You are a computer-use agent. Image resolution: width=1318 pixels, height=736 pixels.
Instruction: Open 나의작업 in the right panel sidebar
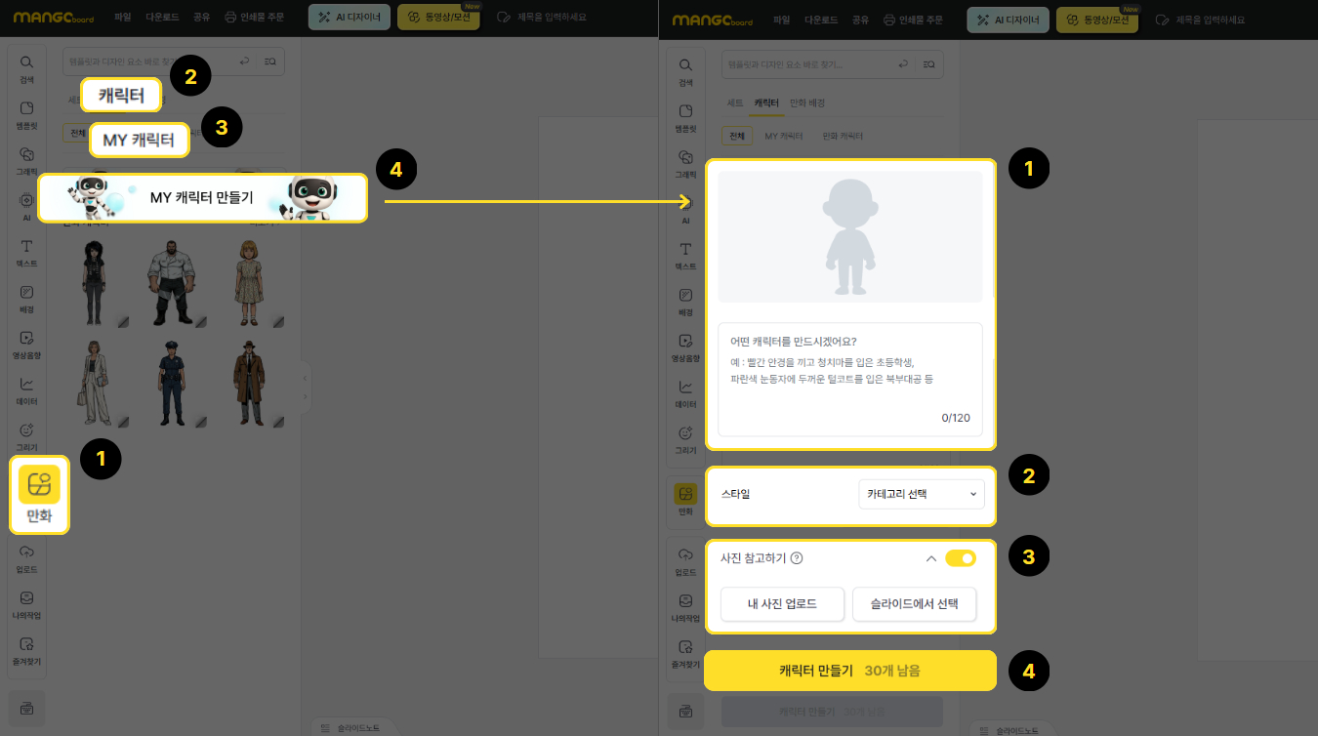(685, 607)
